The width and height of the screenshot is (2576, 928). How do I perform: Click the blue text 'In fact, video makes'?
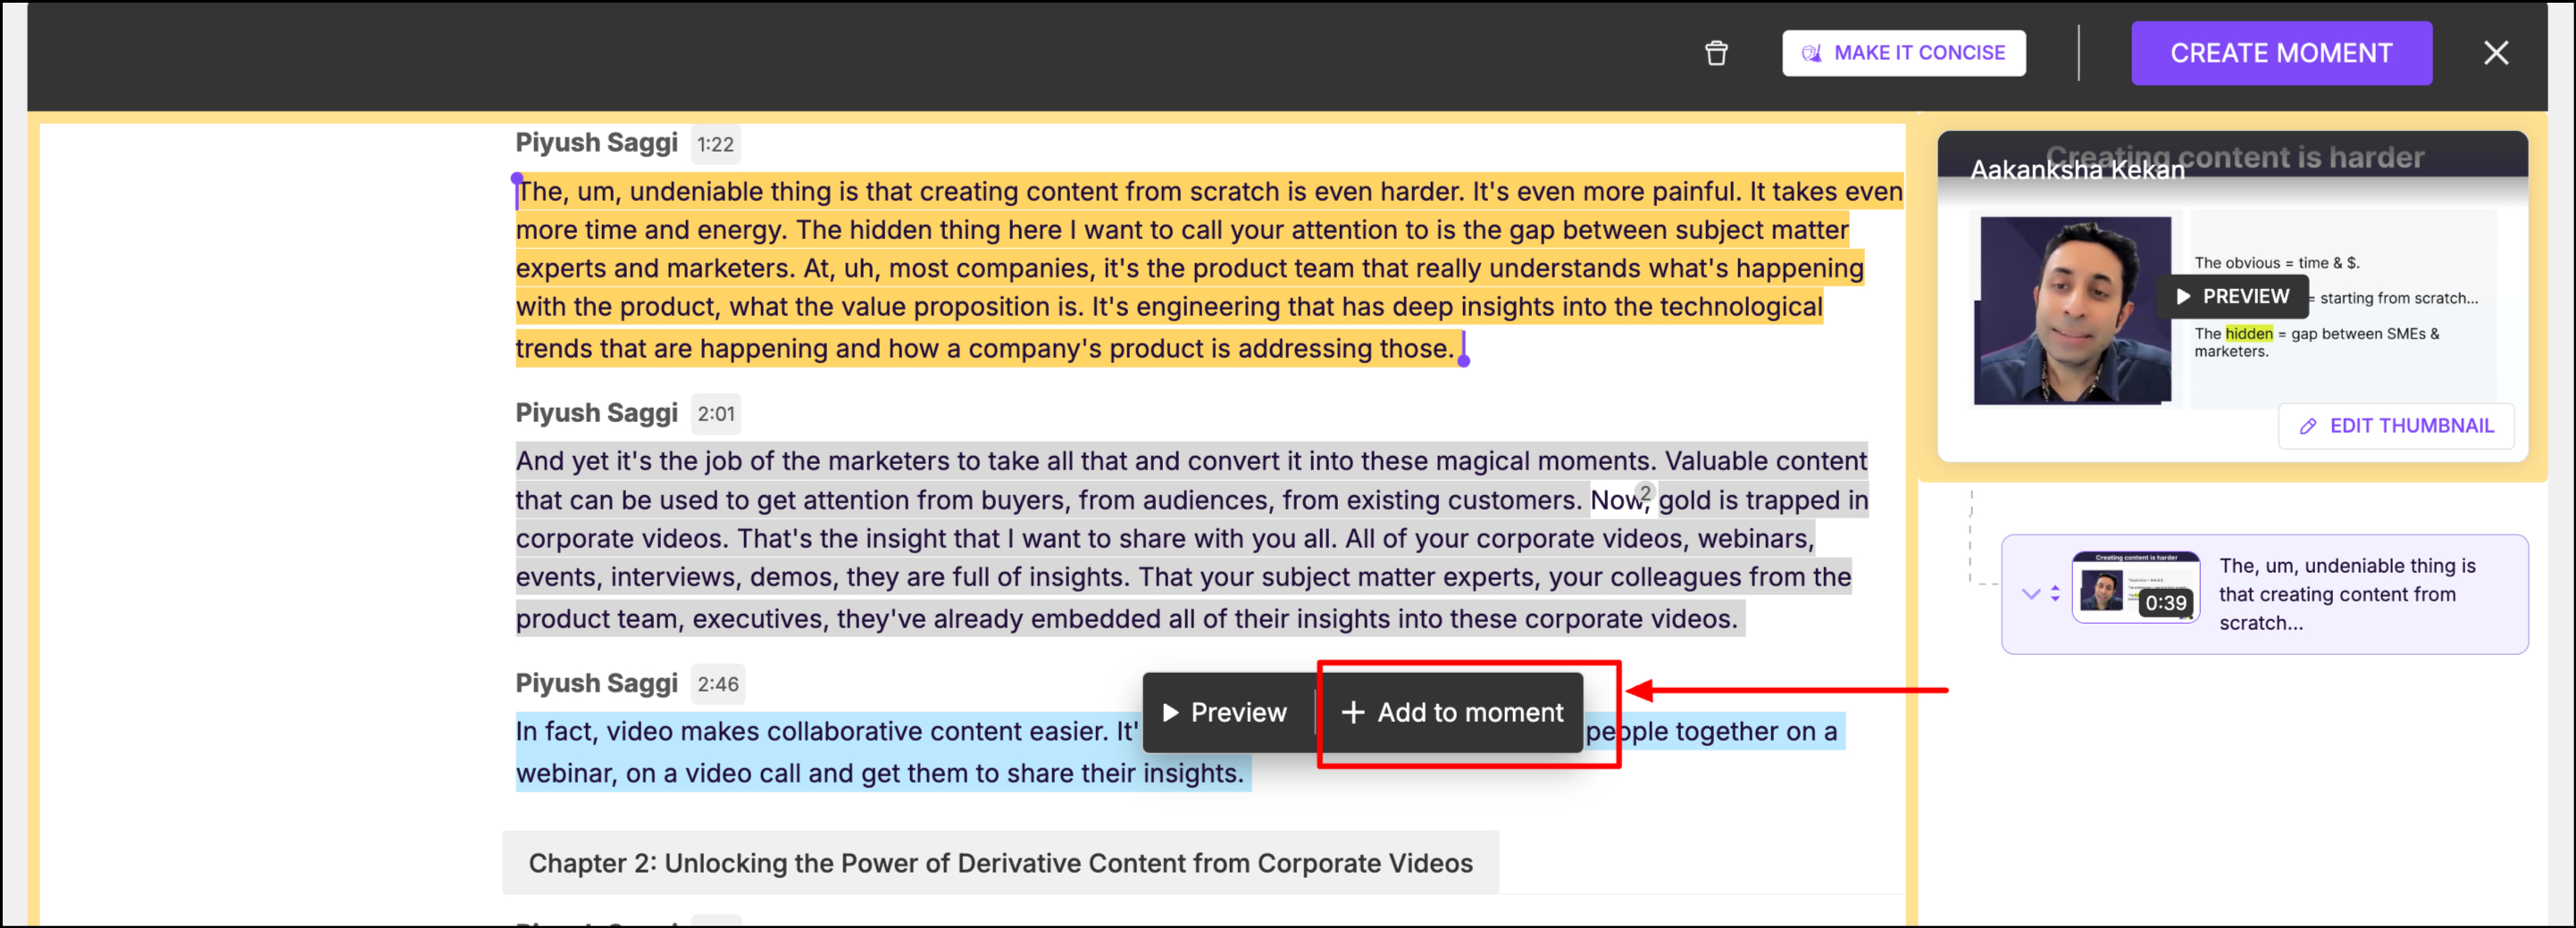638,733
